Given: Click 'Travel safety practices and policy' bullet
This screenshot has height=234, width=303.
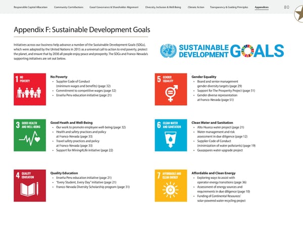Looking at the screenshot, I should [78, 144].
